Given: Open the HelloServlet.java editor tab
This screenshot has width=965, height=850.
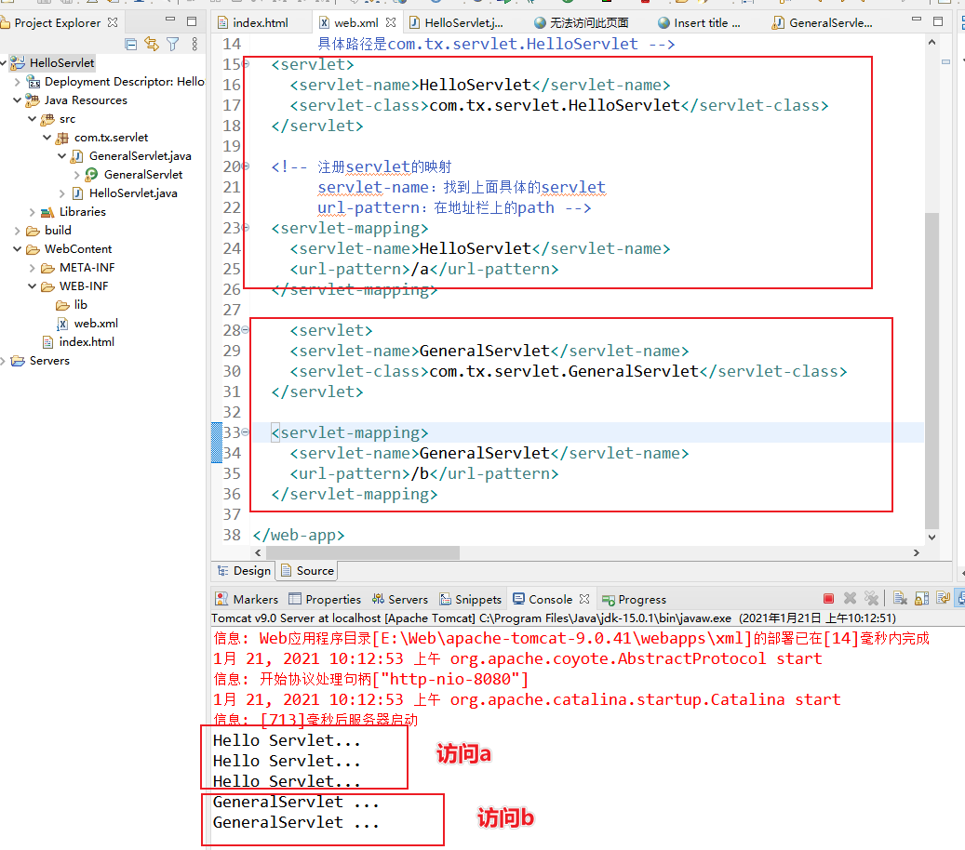Looking at the screenshot, I should (x=457, y=22).
